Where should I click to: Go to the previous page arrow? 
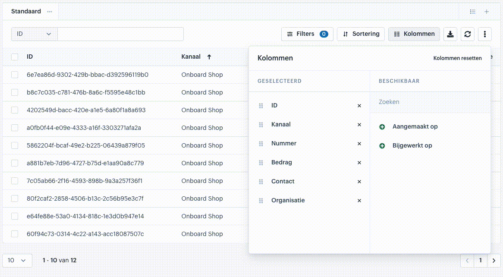[x=467, y=260]
